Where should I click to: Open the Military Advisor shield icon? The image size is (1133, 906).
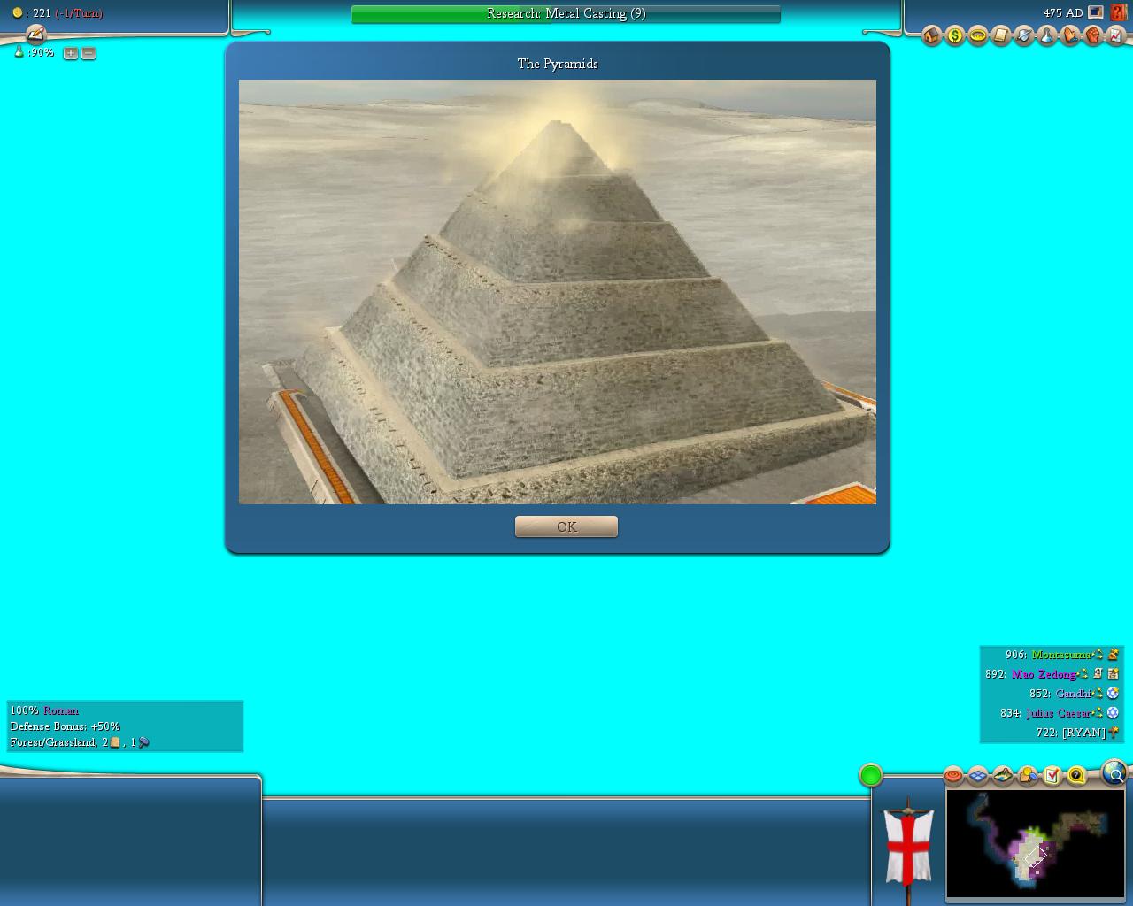click(1024, 35)
